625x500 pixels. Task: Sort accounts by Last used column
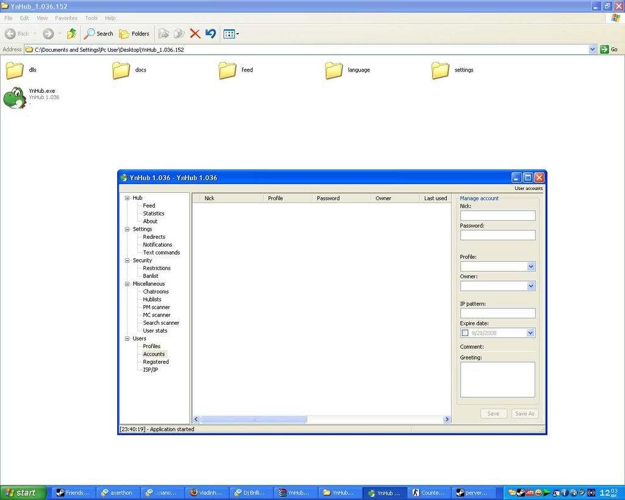point(435,198)
